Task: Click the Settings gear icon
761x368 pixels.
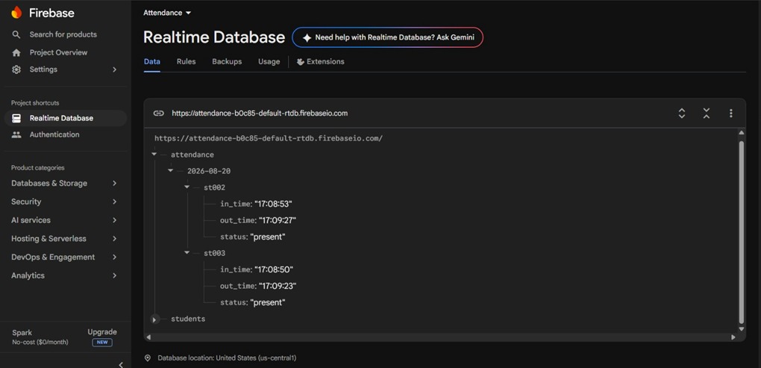Action: [16, 69]
